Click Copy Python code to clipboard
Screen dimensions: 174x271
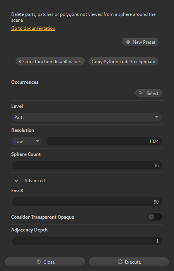[123, 62]
